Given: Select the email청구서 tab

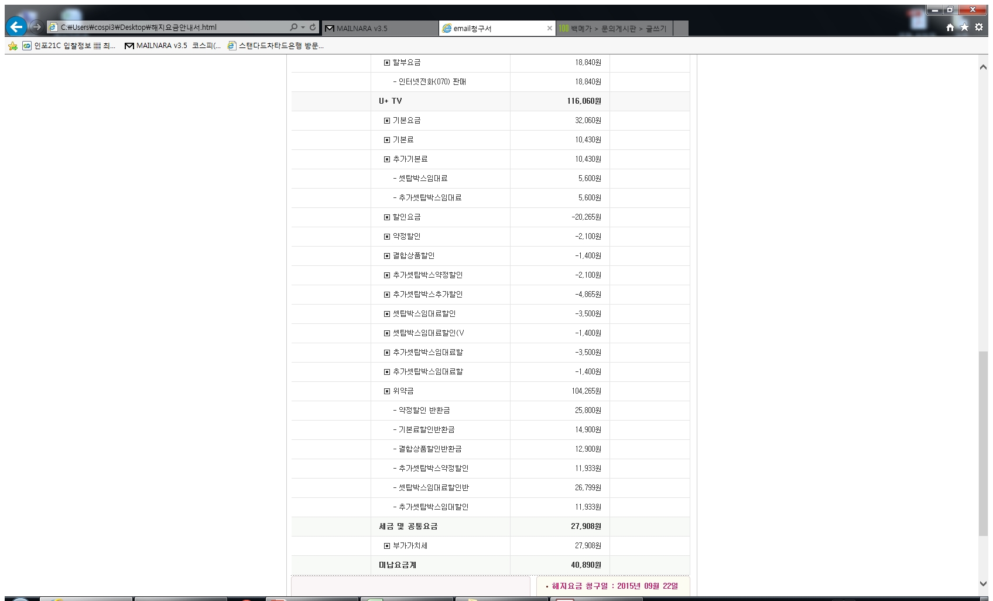Looking at the screenshot, I should point(496,28).
